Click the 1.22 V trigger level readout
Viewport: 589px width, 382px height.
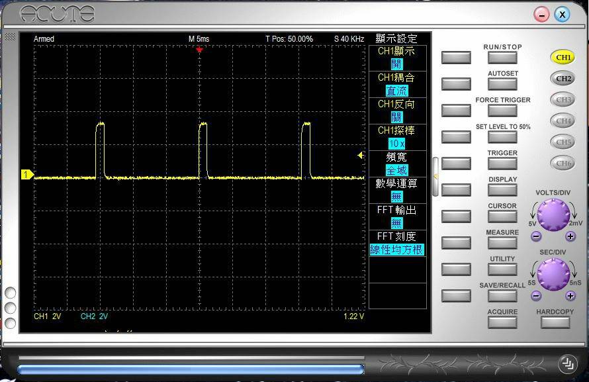pyautogui.click(x=354, y=316)
